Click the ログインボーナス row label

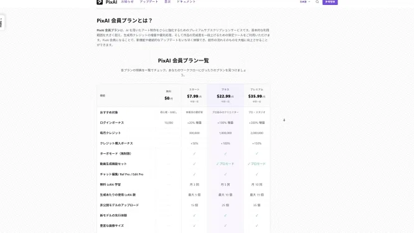pos(111,123)
